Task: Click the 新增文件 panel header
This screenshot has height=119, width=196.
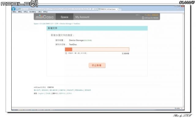Action: tap(97, 28)
